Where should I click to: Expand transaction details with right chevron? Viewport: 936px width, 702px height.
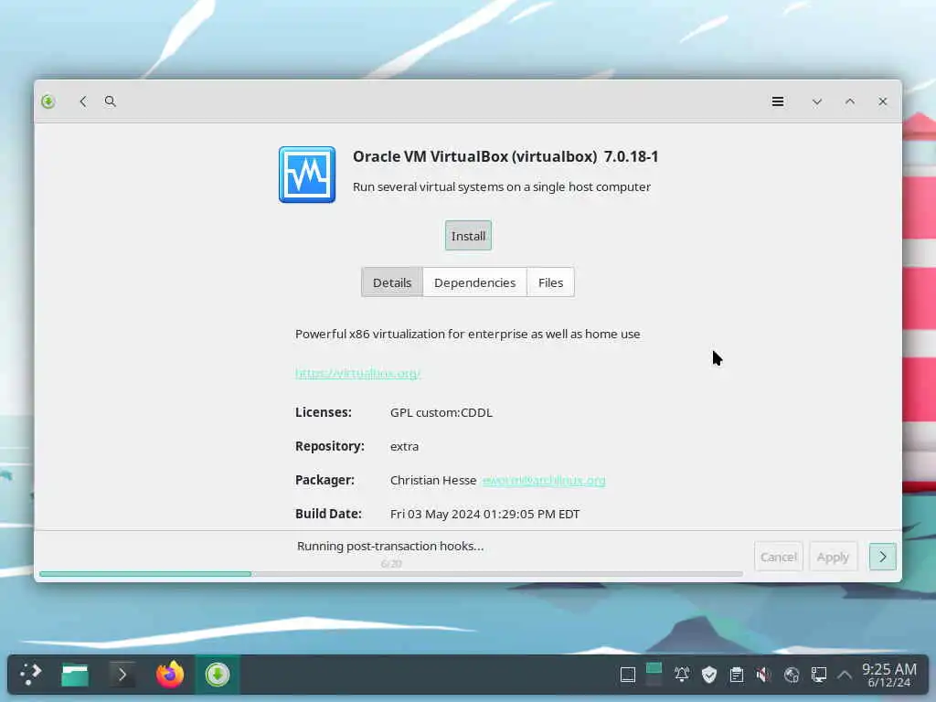tap(882, 557)
